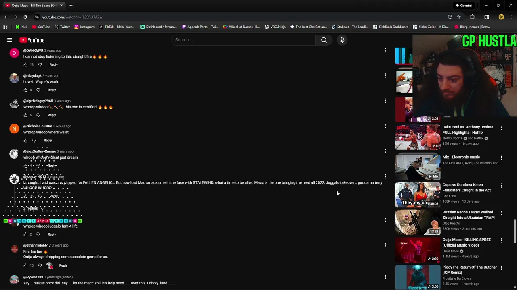Open options menu for @Rywrld133 comment
Viewport: 517px width, 290px height.
pos(385,277)
